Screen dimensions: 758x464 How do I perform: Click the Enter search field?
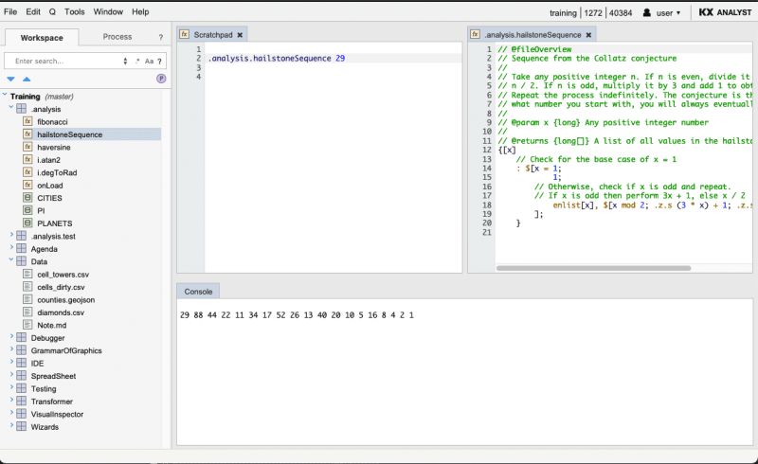[63, 62]
